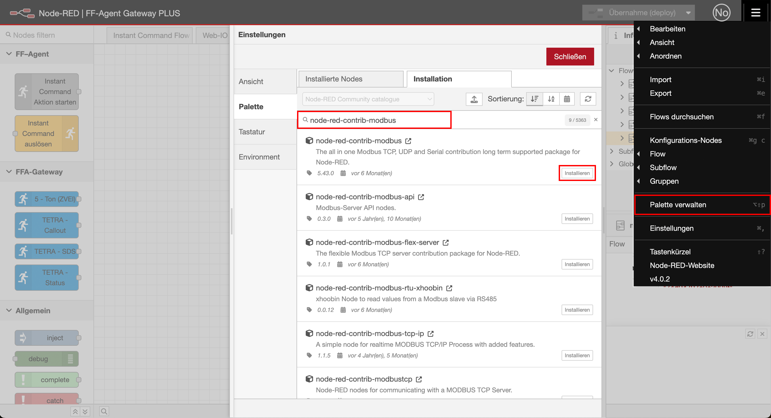Open Node-RED-Website menu link
The height and width of the screenshot is (418, 771).
click(702, 265)
